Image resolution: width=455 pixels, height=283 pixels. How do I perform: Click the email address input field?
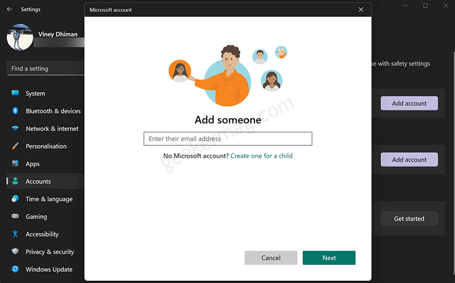click(228, 139)
